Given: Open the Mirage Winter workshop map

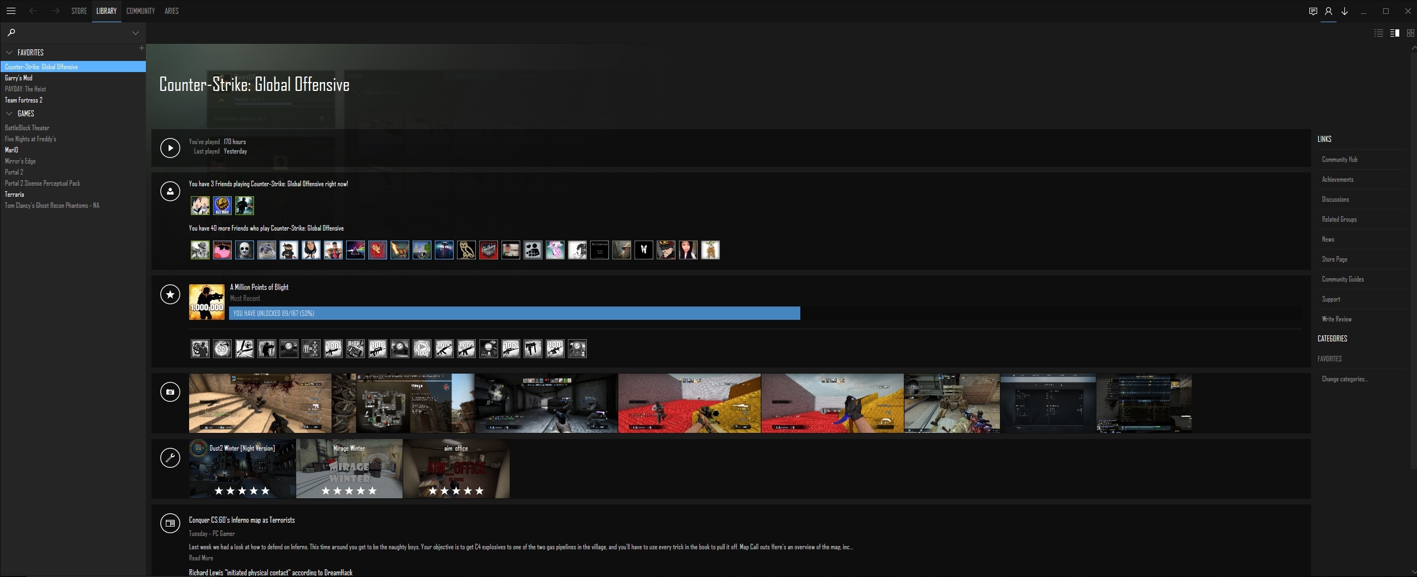Looking at the screenshot, I should click(x=349, y=468).
